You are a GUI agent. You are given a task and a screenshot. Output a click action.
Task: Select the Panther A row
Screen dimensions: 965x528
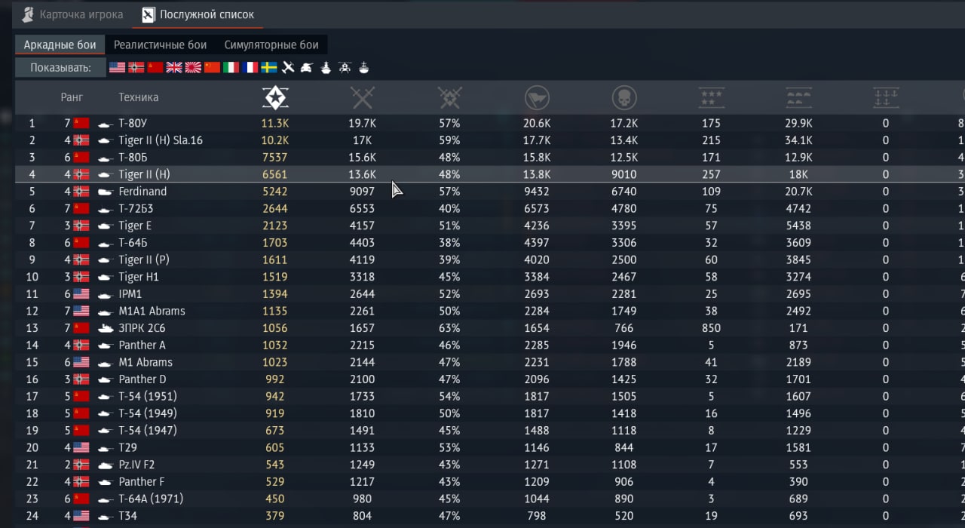490,345
